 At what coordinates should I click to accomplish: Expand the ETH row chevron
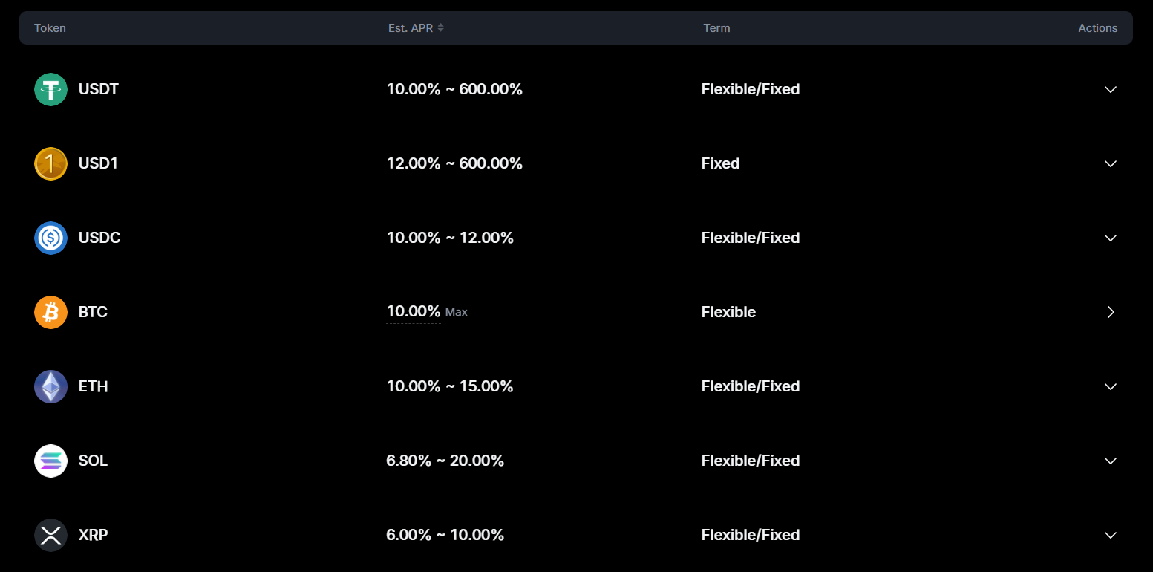point(1110,386)
